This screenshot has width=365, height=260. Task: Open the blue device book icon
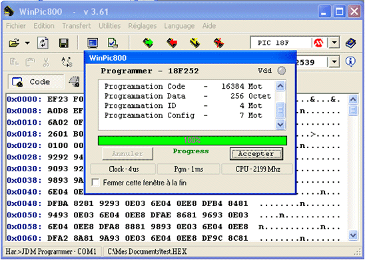(351, 43)
